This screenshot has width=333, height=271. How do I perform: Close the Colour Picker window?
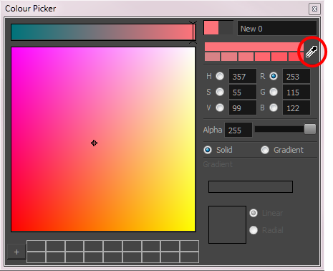click(x=314, y=9)
